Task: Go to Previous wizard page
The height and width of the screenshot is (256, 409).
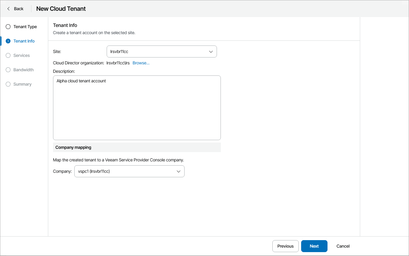Action: click(x=285, y=246)
